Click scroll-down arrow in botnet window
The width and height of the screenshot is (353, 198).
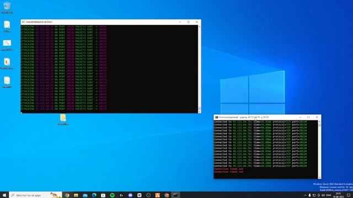[x=200, y=112]
